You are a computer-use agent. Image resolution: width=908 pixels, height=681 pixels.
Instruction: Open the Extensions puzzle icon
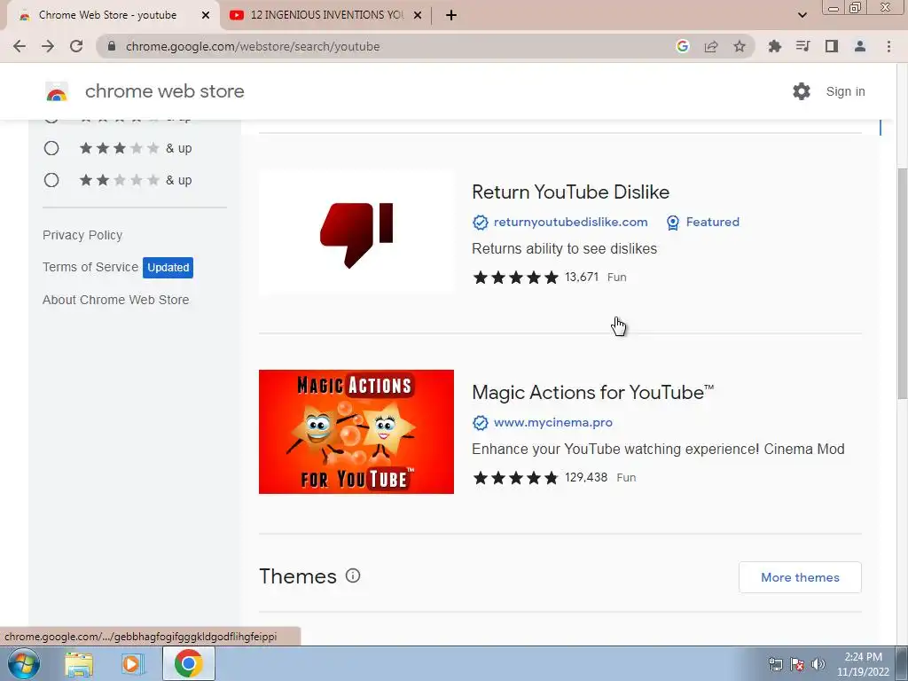[774, 46]
